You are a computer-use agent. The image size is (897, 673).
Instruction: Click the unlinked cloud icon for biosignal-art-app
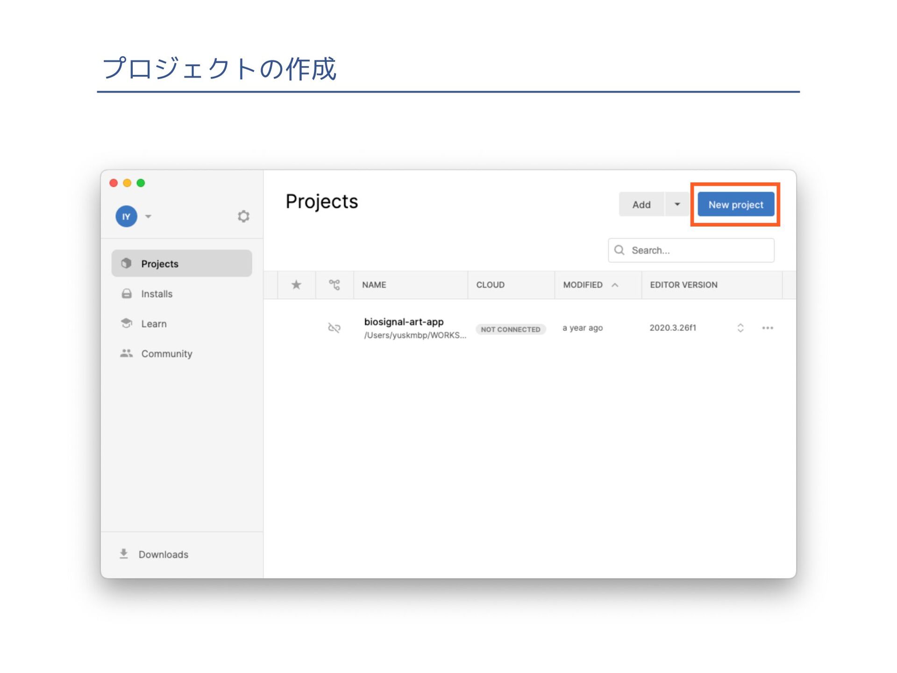(334, 328)
